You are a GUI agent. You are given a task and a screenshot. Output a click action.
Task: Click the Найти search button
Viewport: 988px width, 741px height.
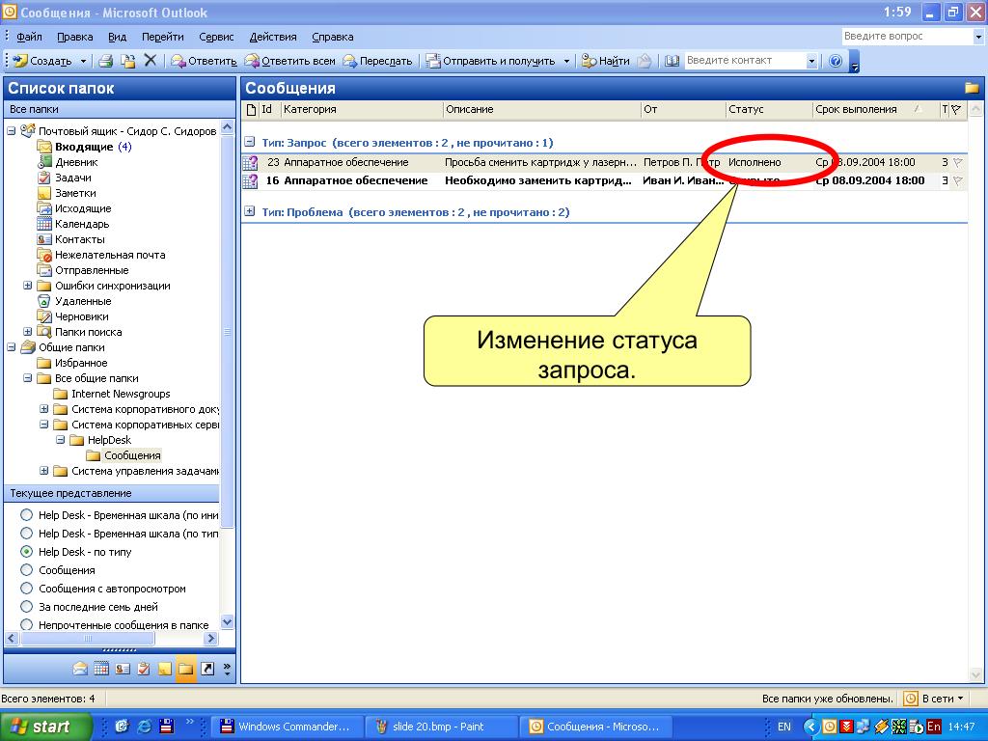(x=606, y=61)
